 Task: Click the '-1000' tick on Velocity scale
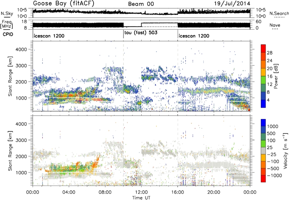coord(274,175)
